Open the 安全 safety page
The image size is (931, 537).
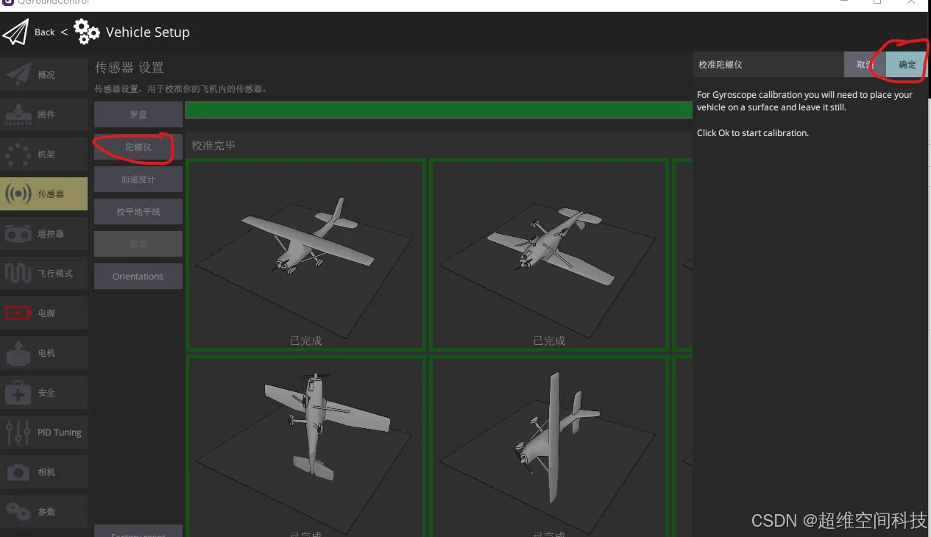click(x=44, y=392)
